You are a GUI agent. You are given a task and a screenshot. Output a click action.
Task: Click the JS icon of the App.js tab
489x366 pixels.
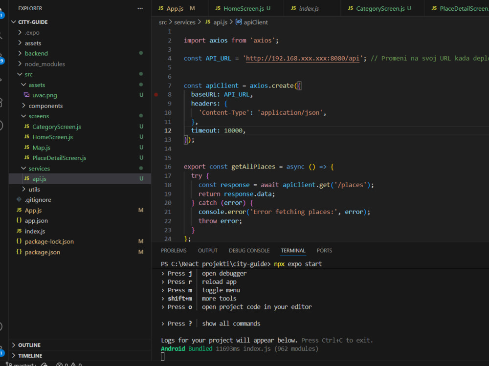160,8
